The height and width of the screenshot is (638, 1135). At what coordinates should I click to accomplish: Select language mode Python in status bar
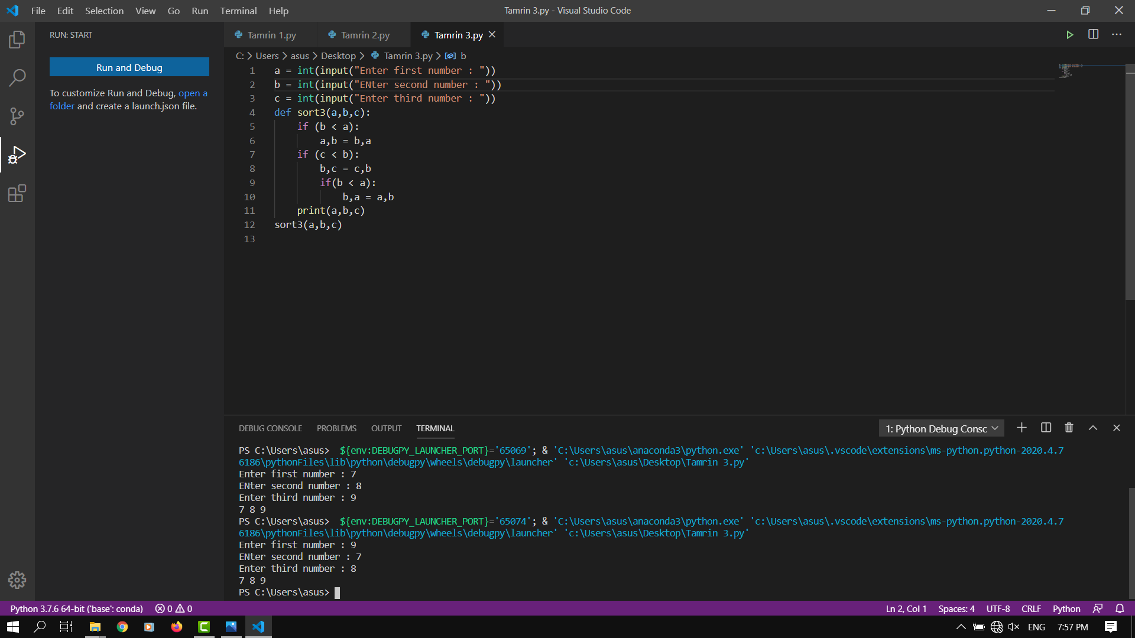point(1066,608)
